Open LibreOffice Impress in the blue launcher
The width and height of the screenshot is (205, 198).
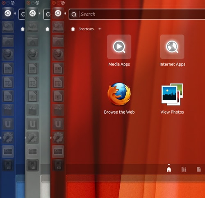pos(8,96)
